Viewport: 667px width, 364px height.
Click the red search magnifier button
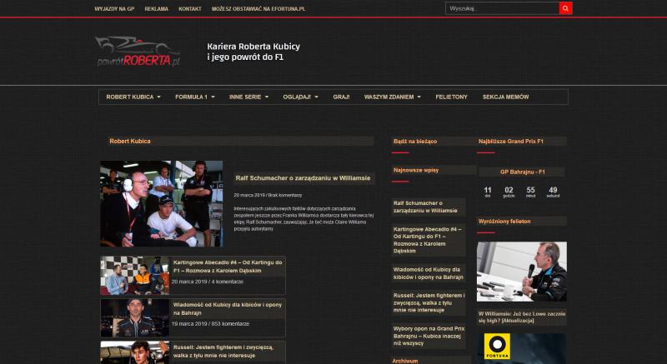tap(565, 8)
